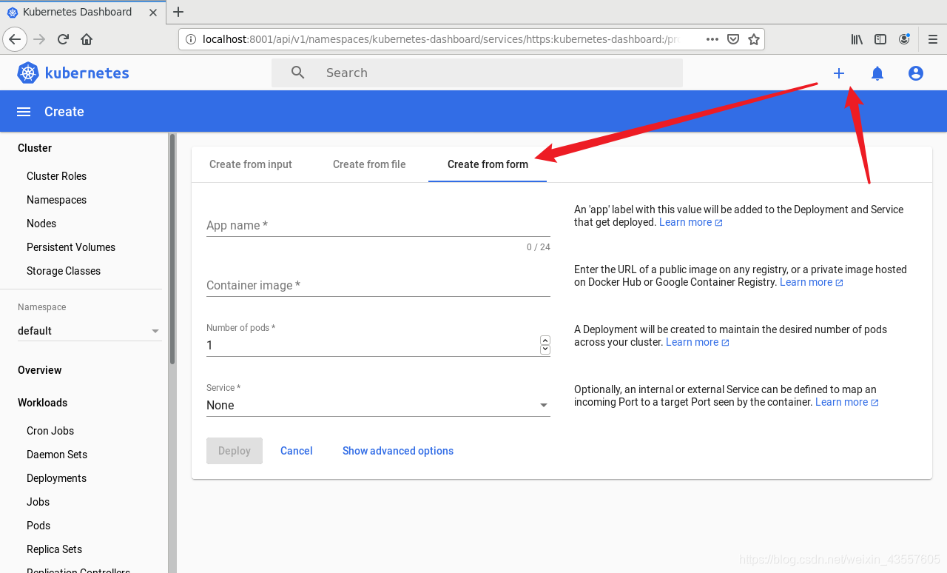Open the Firefox application menu
Screen dimensions: 947x573
point(933,39)
